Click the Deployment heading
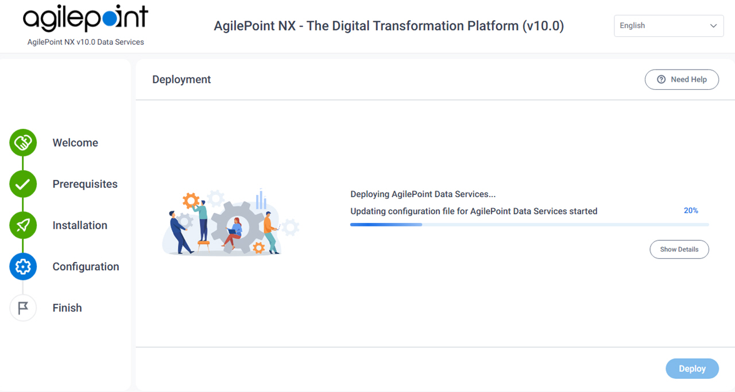Image resolution: width=735 pixels, height=392 pixels. (x=181, y=79)
